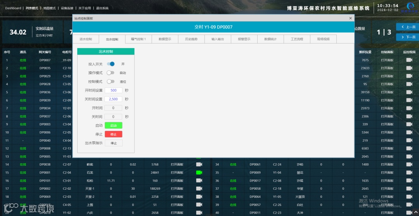419x216 pixels.
Task: Open camera video for row with cumulative flow 11190
Action: click(409, 100)
